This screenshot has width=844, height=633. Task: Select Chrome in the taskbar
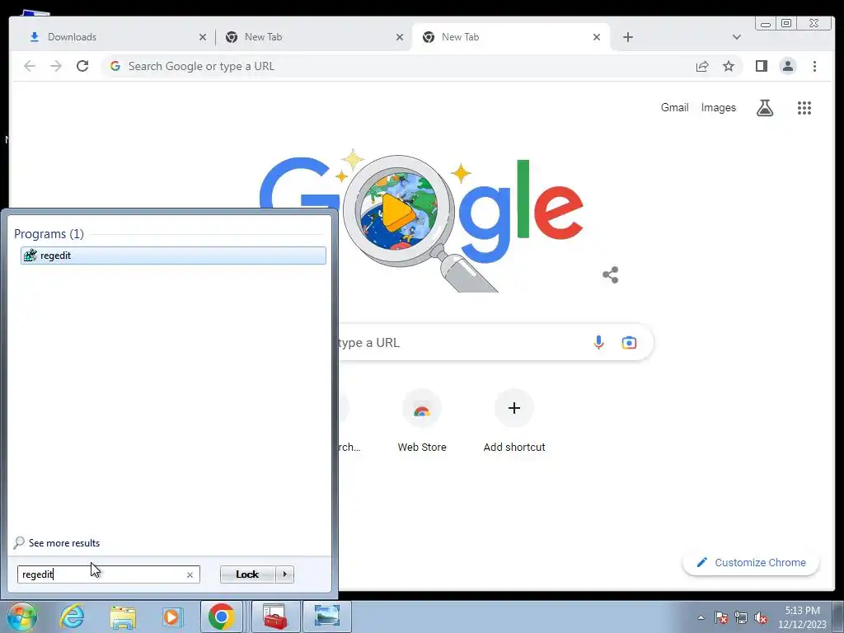(222, 617)
